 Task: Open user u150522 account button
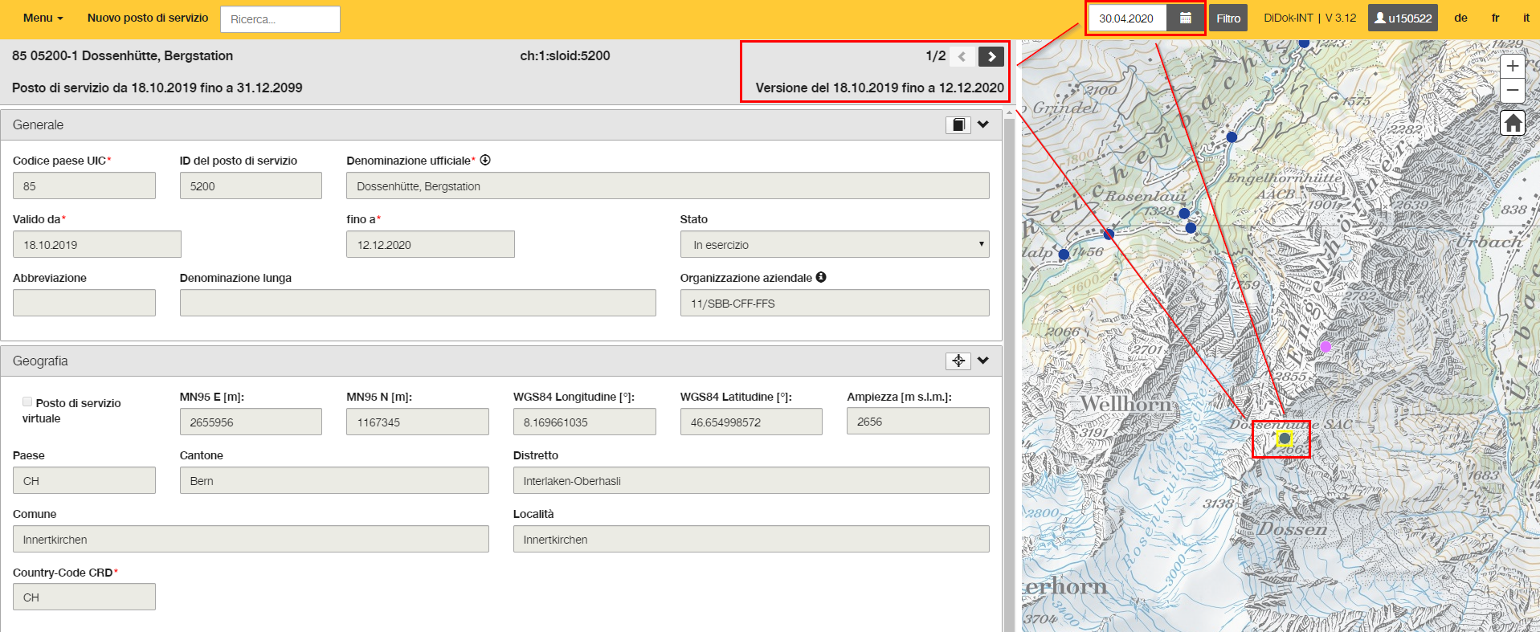(1403, 18)
